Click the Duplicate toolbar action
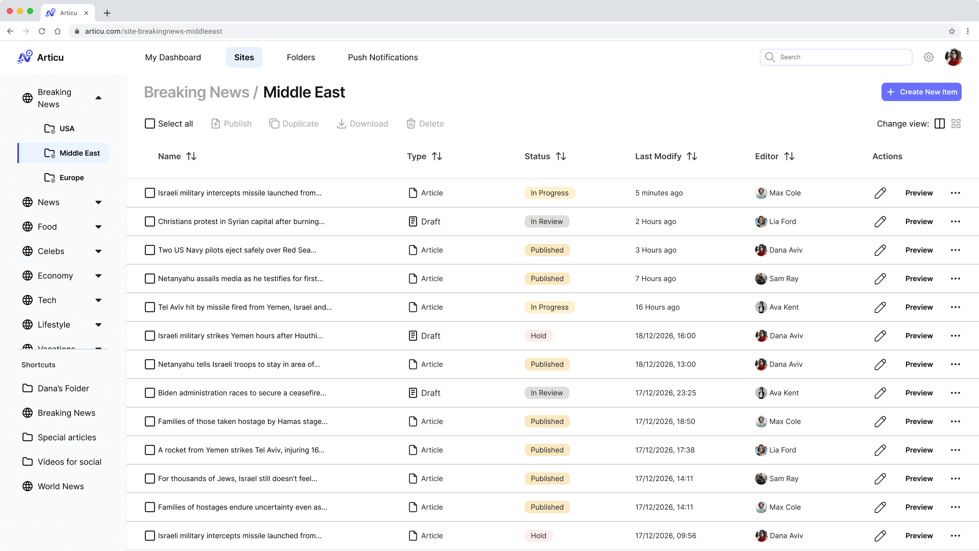Viewport: 979px width, 551px height. (x=294, y=123)
